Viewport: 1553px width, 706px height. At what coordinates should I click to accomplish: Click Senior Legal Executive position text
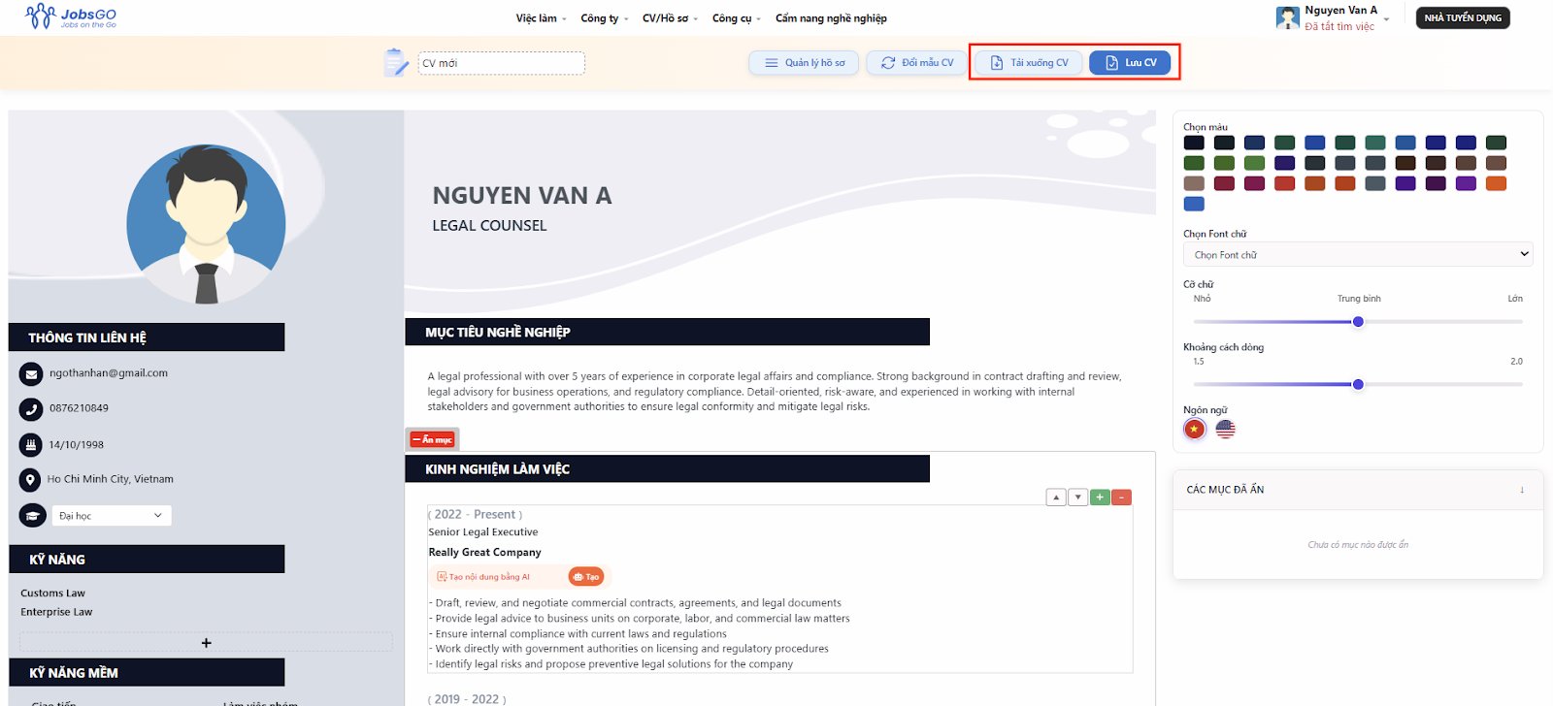click(x=483, y=532)
